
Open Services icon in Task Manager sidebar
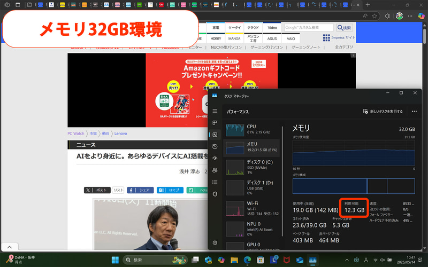pos(215,194)
